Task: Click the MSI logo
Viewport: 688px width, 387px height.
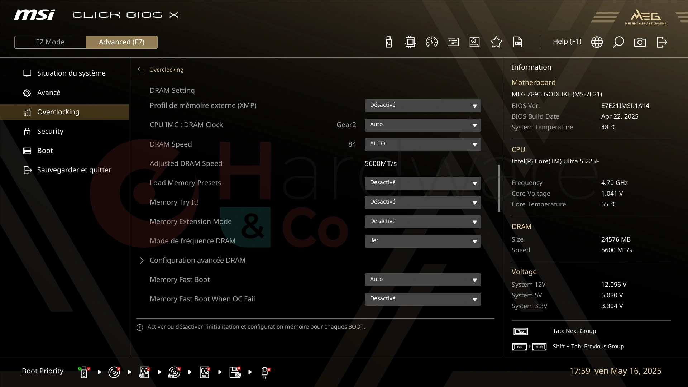Action: 34,15
